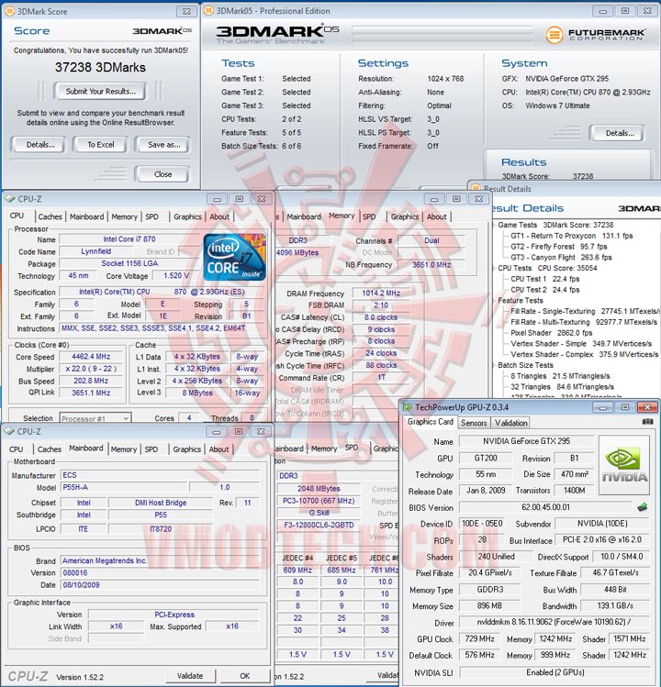This screenshot has height=687, width=661.
Task: Click the SPD module part number F3-12800CL6-2GBTD
Action: tap(319, 525)
